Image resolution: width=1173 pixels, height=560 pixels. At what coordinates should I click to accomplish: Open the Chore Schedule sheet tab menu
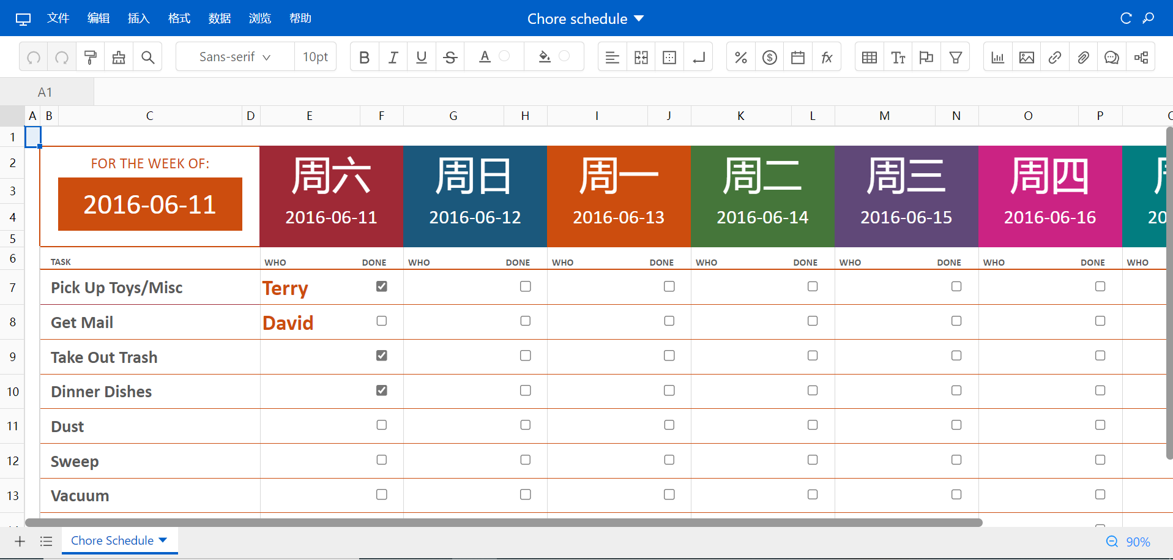coord(163,540)
